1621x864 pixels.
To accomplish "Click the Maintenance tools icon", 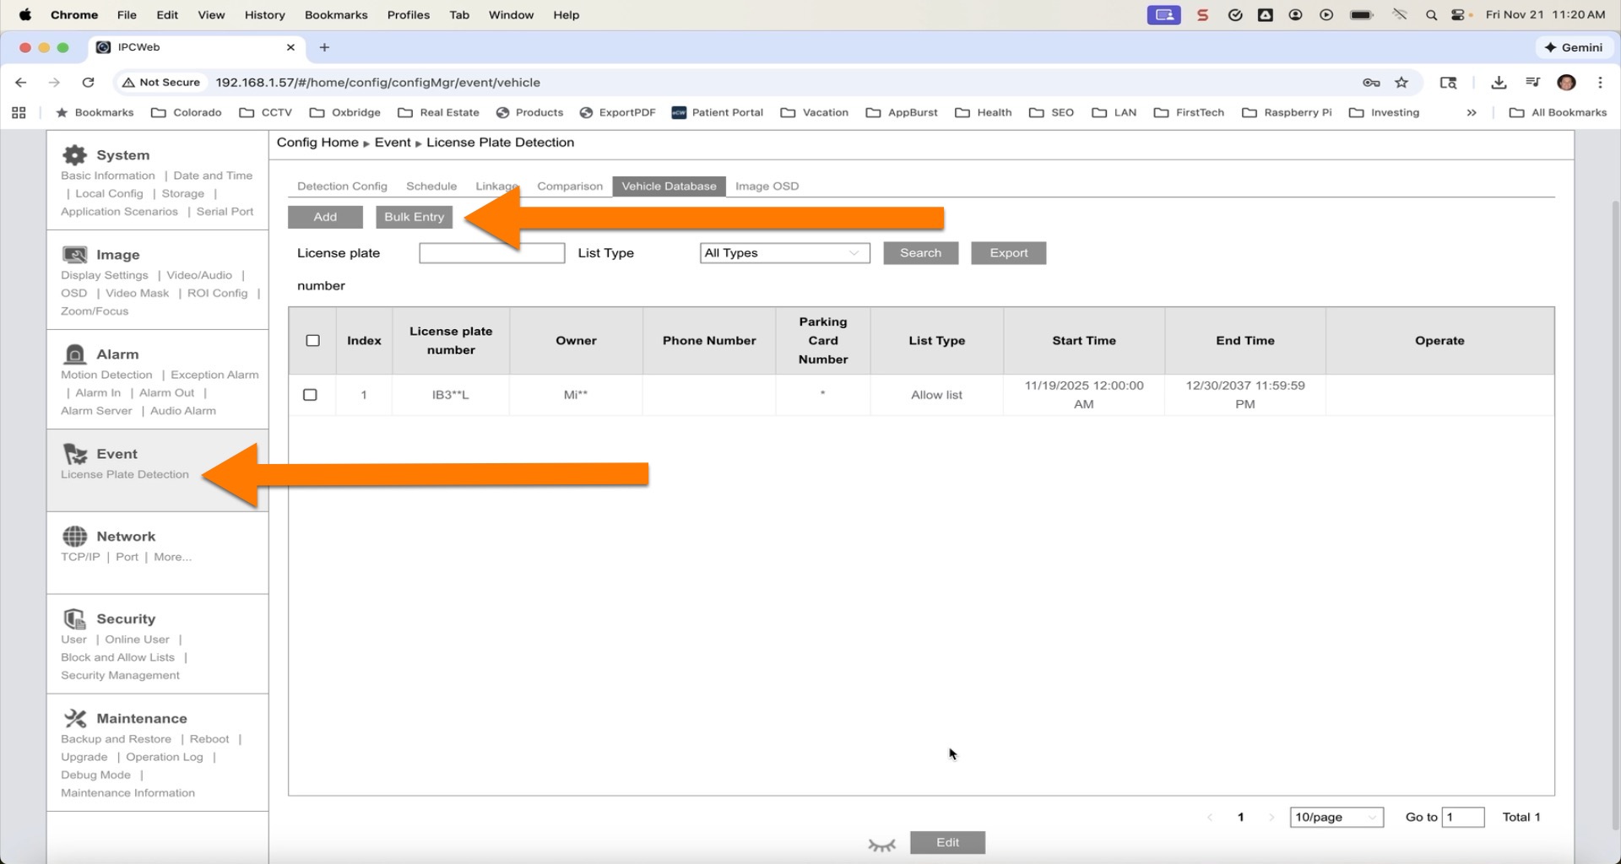I will (74, 719).
